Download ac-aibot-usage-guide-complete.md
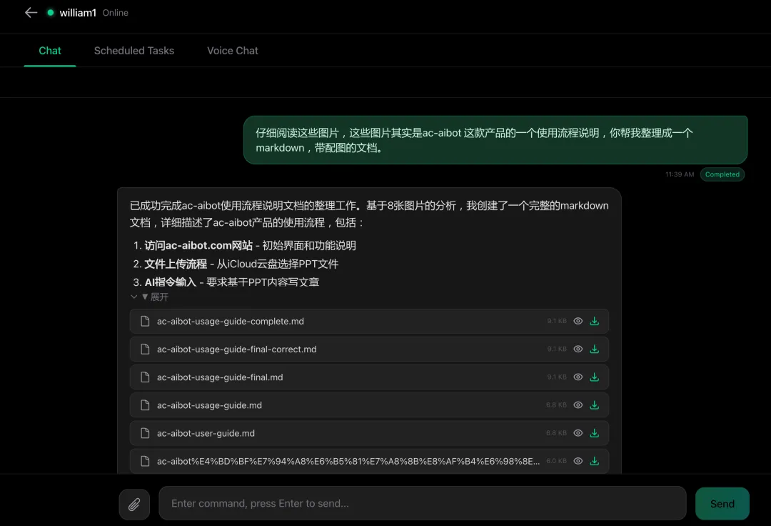 tap(595, 321)
